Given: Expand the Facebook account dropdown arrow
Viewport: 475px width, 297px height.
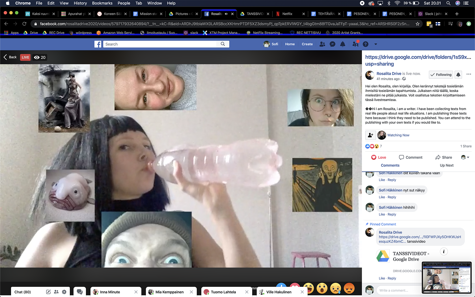Looking at the screenshot, I should click(x=376, y=44).
